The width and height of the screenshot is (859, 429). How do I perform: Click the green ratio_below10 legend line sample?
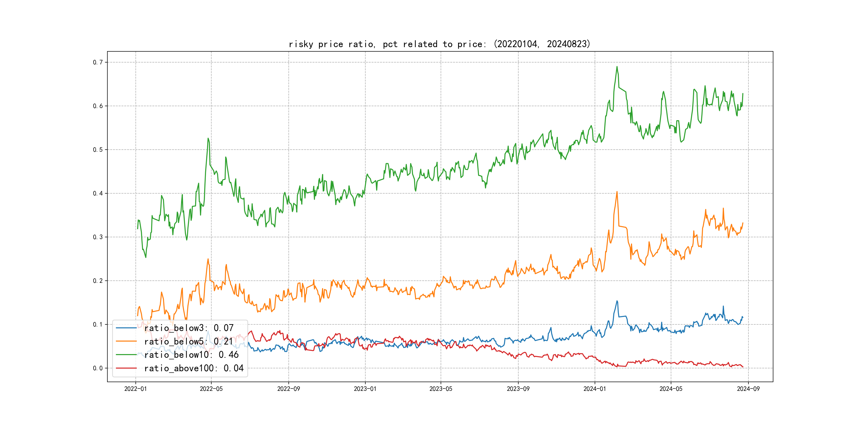126,355
